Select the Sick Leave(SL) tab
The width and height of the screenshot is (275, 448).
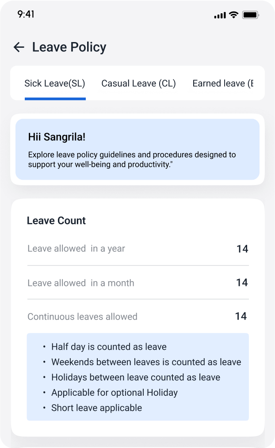click(x=55, y=84)
